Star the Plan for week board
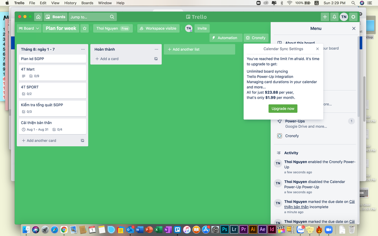This screenshot has width=378, height=236. click(84, 28)
